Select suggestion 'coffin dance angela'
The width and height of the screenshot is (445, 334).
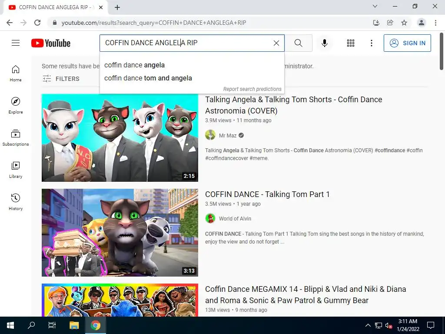click(192, 65)
